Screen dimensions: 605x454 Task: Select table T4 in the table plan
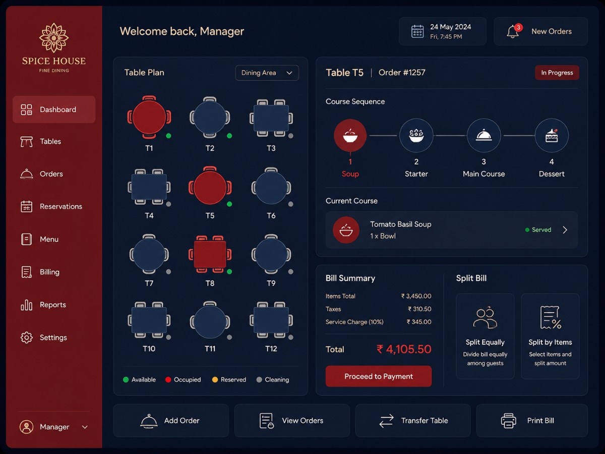click(x=149, y=187)
